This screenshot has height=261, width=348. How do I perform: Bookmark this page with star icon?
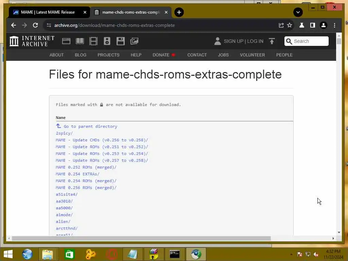(x=290, y=25)
